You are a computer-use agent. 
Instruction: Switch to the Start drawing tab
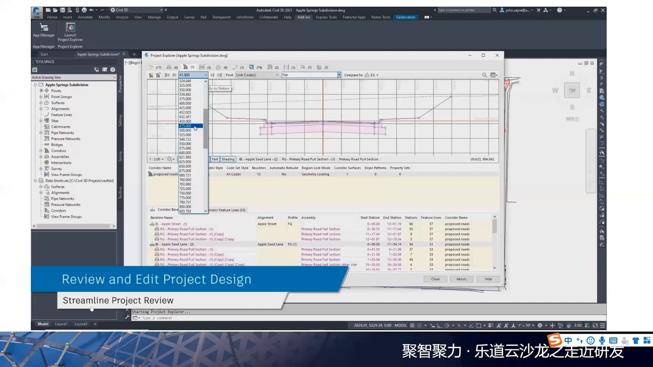[x=44, y=54]
